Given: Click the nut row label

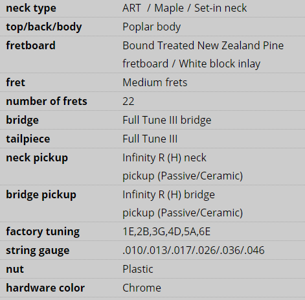Looking at the screenshot, I should click(15, 270).
